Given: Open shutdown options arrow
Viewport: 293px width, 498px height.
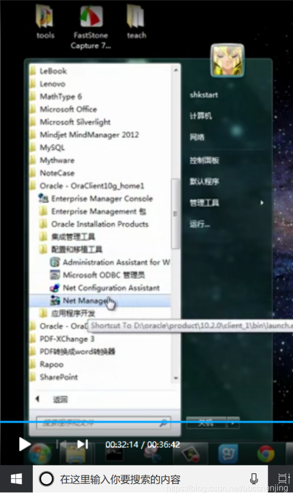Looking at the screenshot, I should (233, 423).
